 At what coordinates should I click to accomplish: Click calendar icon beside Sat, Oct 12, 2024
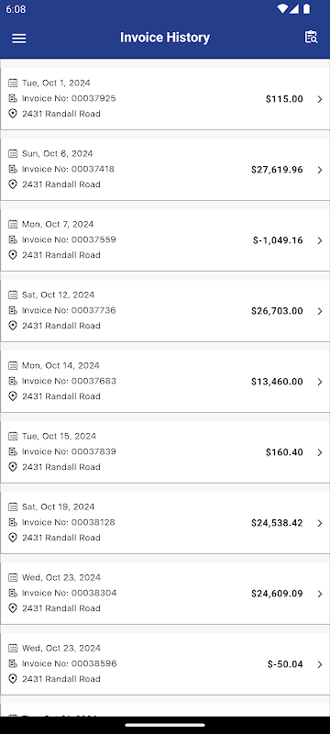(x=13, y=295)
